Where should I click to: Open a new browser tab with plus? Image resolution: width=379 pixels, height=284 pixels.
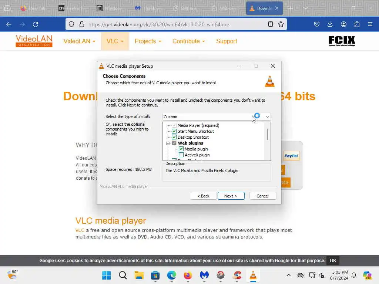291,9
